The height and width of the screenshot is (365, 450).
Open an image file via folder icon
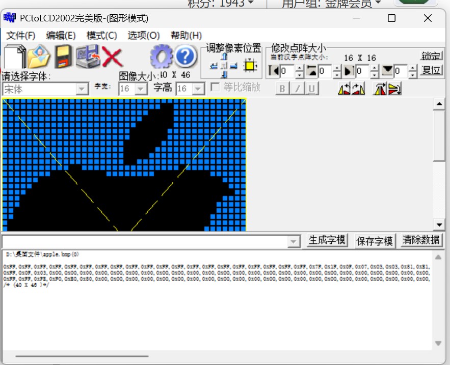(x=39, y=57)
